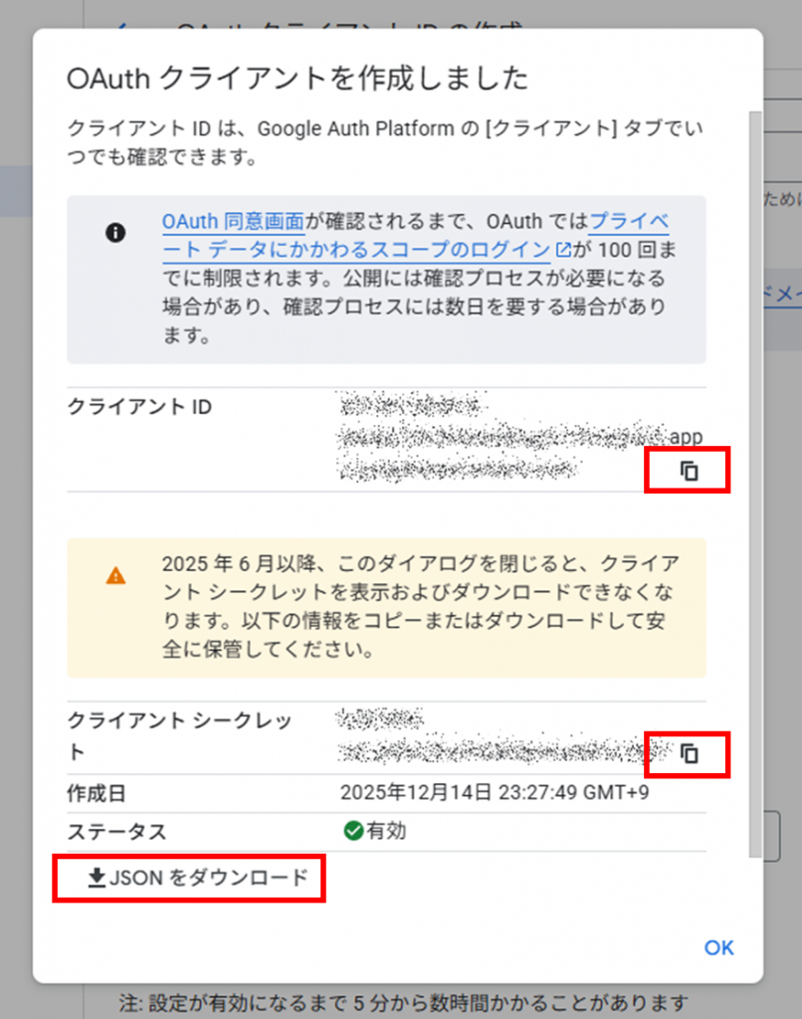Click the info circle icon in the gray banner
The image size is (802, 1019).
tap(115, 233)
